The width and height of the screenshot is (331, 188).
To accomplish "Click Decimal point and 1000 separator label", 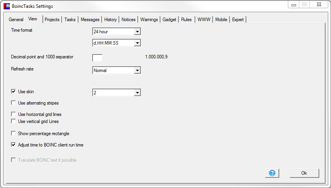I will coord(42,57).
